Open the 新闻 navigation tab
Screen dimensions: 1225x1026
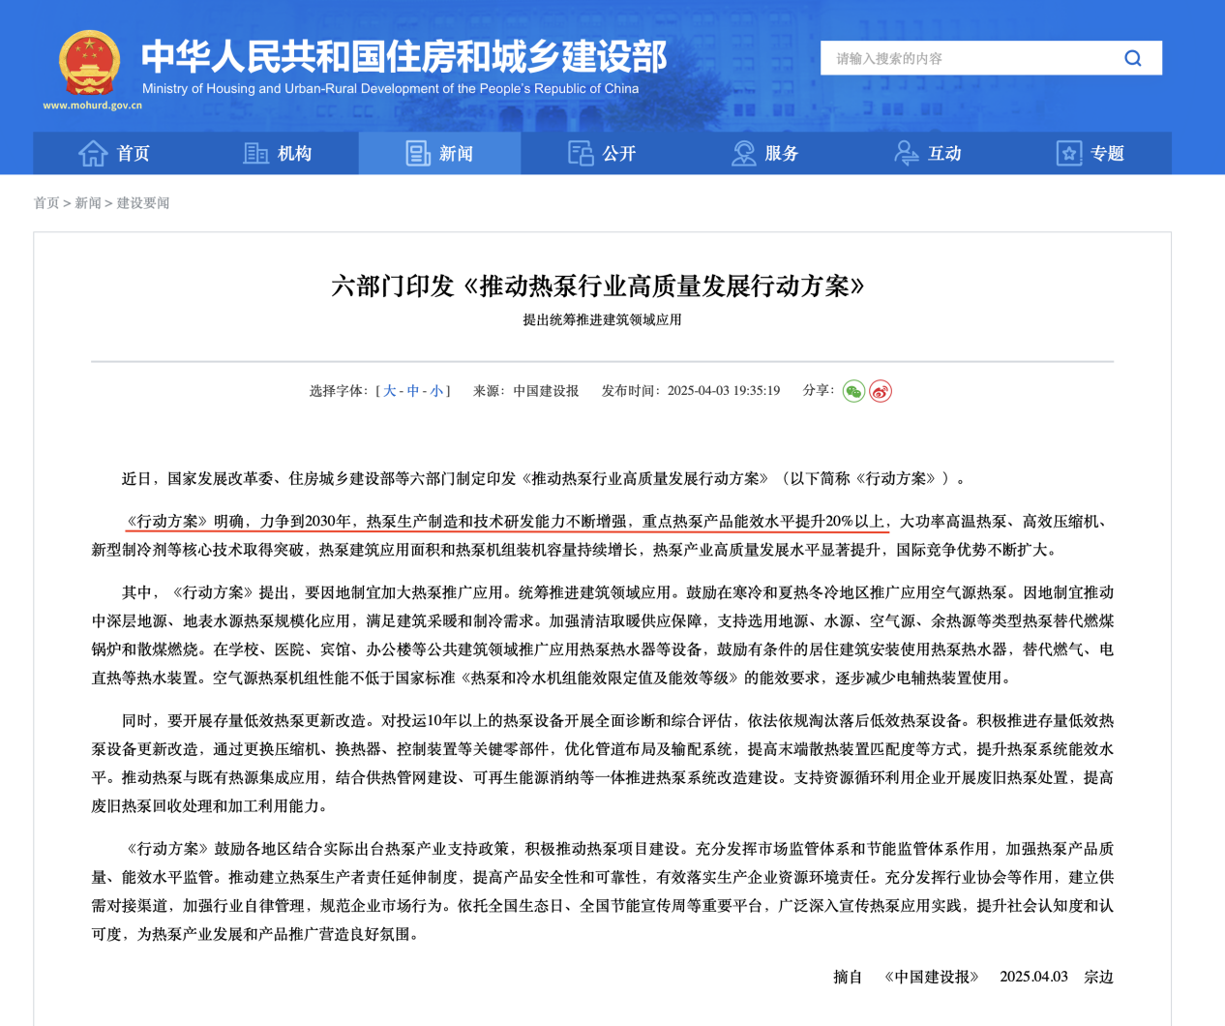point(439,153)
